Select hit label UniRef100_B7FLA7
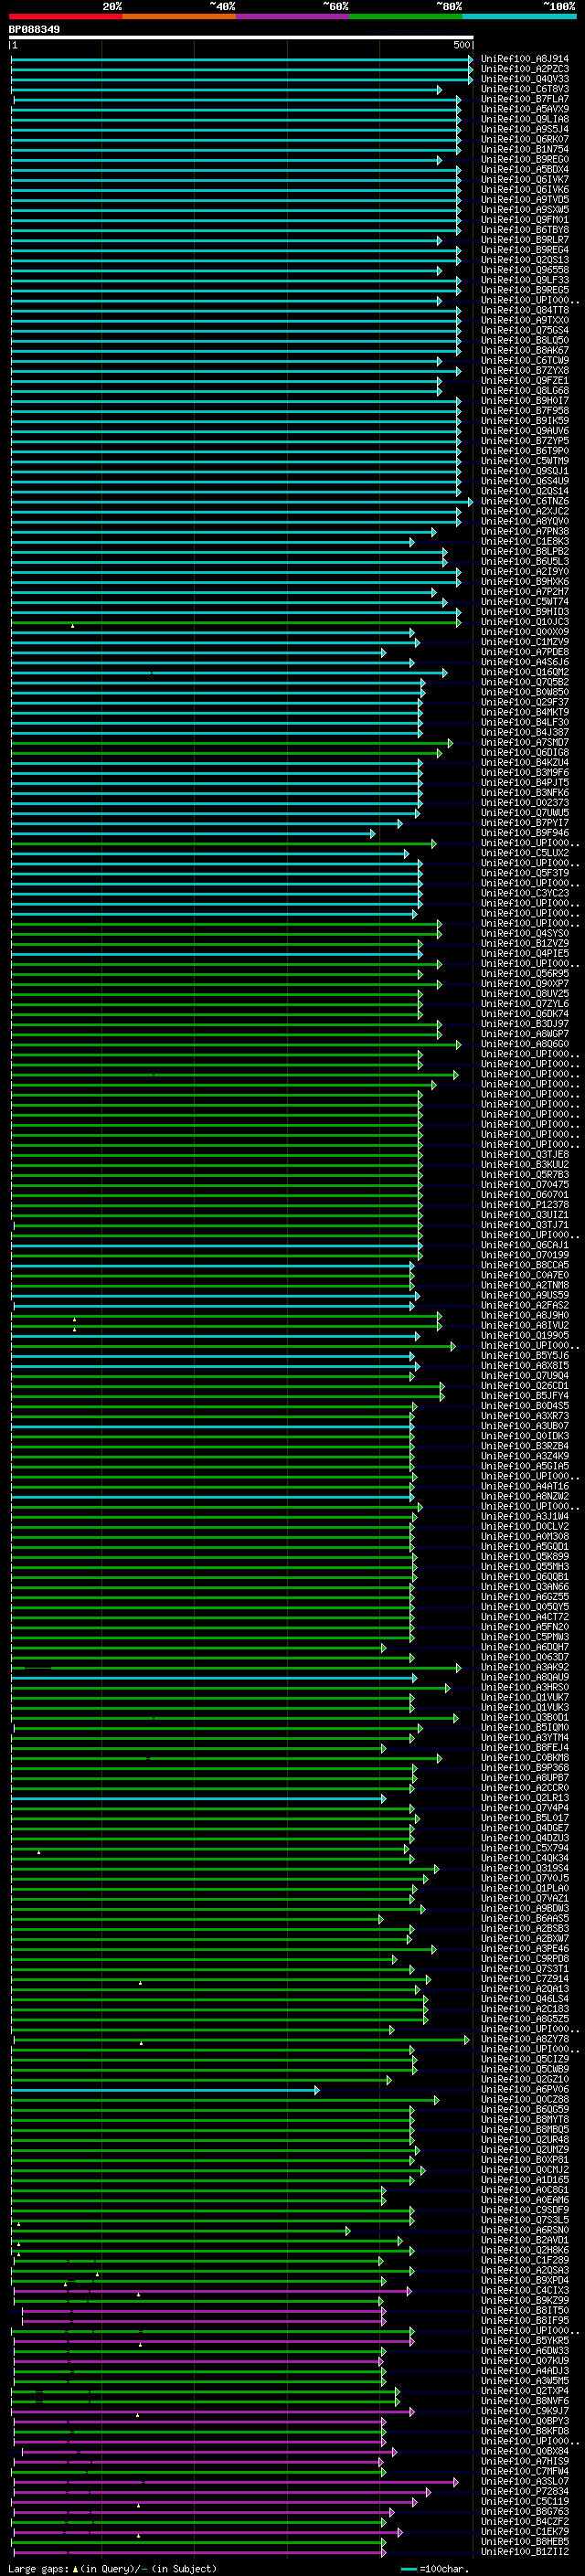This screenshot has height=2576, width=585. (525, 99)
